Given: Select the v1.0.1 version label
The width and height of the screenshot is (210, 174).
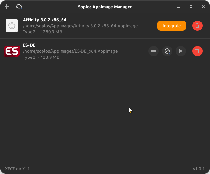Looking at the screenshot, I should [x=199, y=169].
